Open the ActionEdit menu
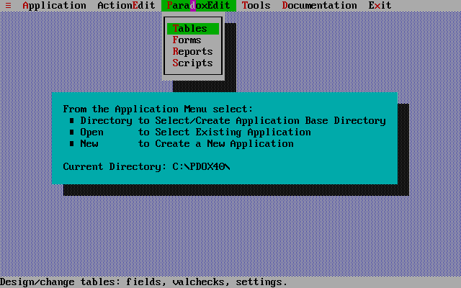The height and width of the screenshot is (288, 461). 126,5
